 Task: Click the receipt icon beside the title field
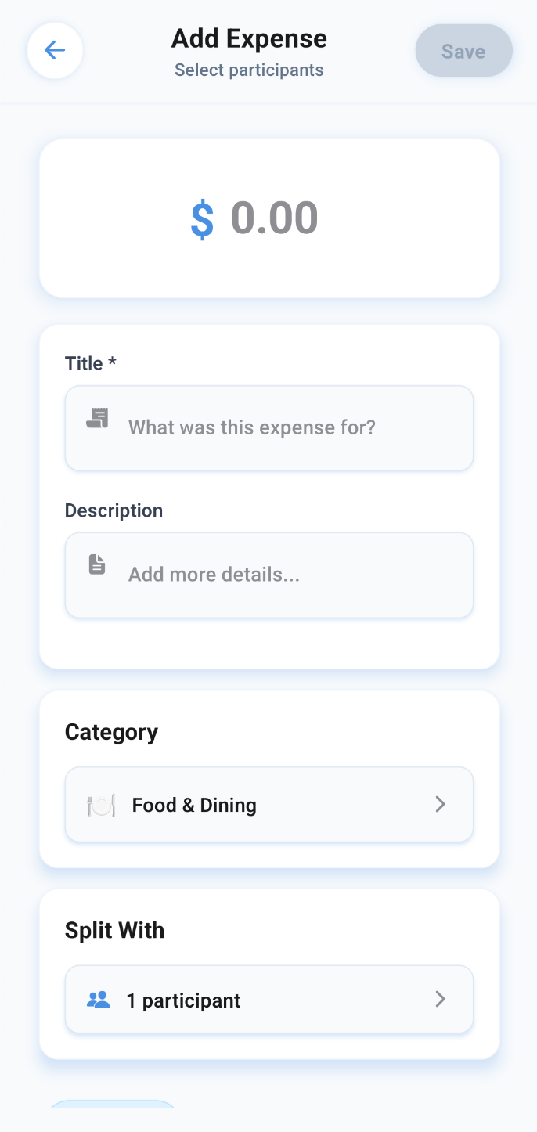(96, 418)
